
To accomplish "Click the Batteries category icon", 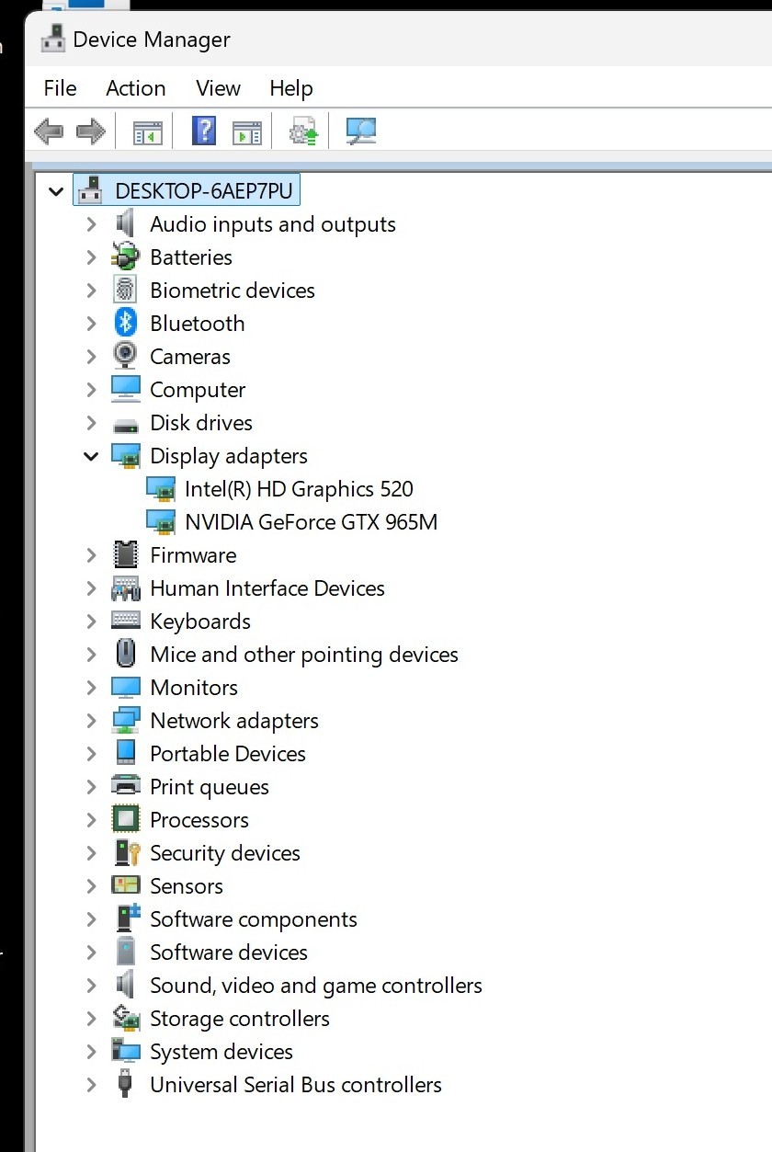I will (126, 257).
